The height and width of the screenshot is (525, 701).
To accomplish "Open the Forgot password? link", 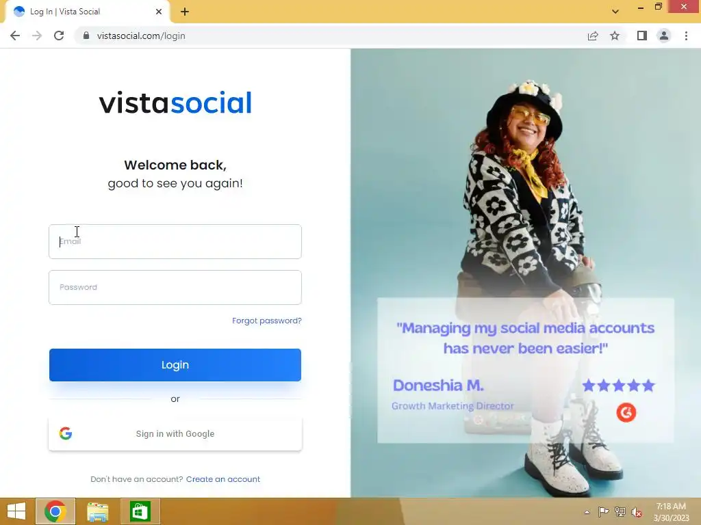I will pos(267,321).
